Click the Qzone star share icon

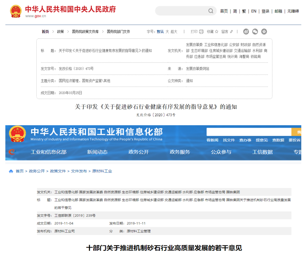click(x=264, y=31)
